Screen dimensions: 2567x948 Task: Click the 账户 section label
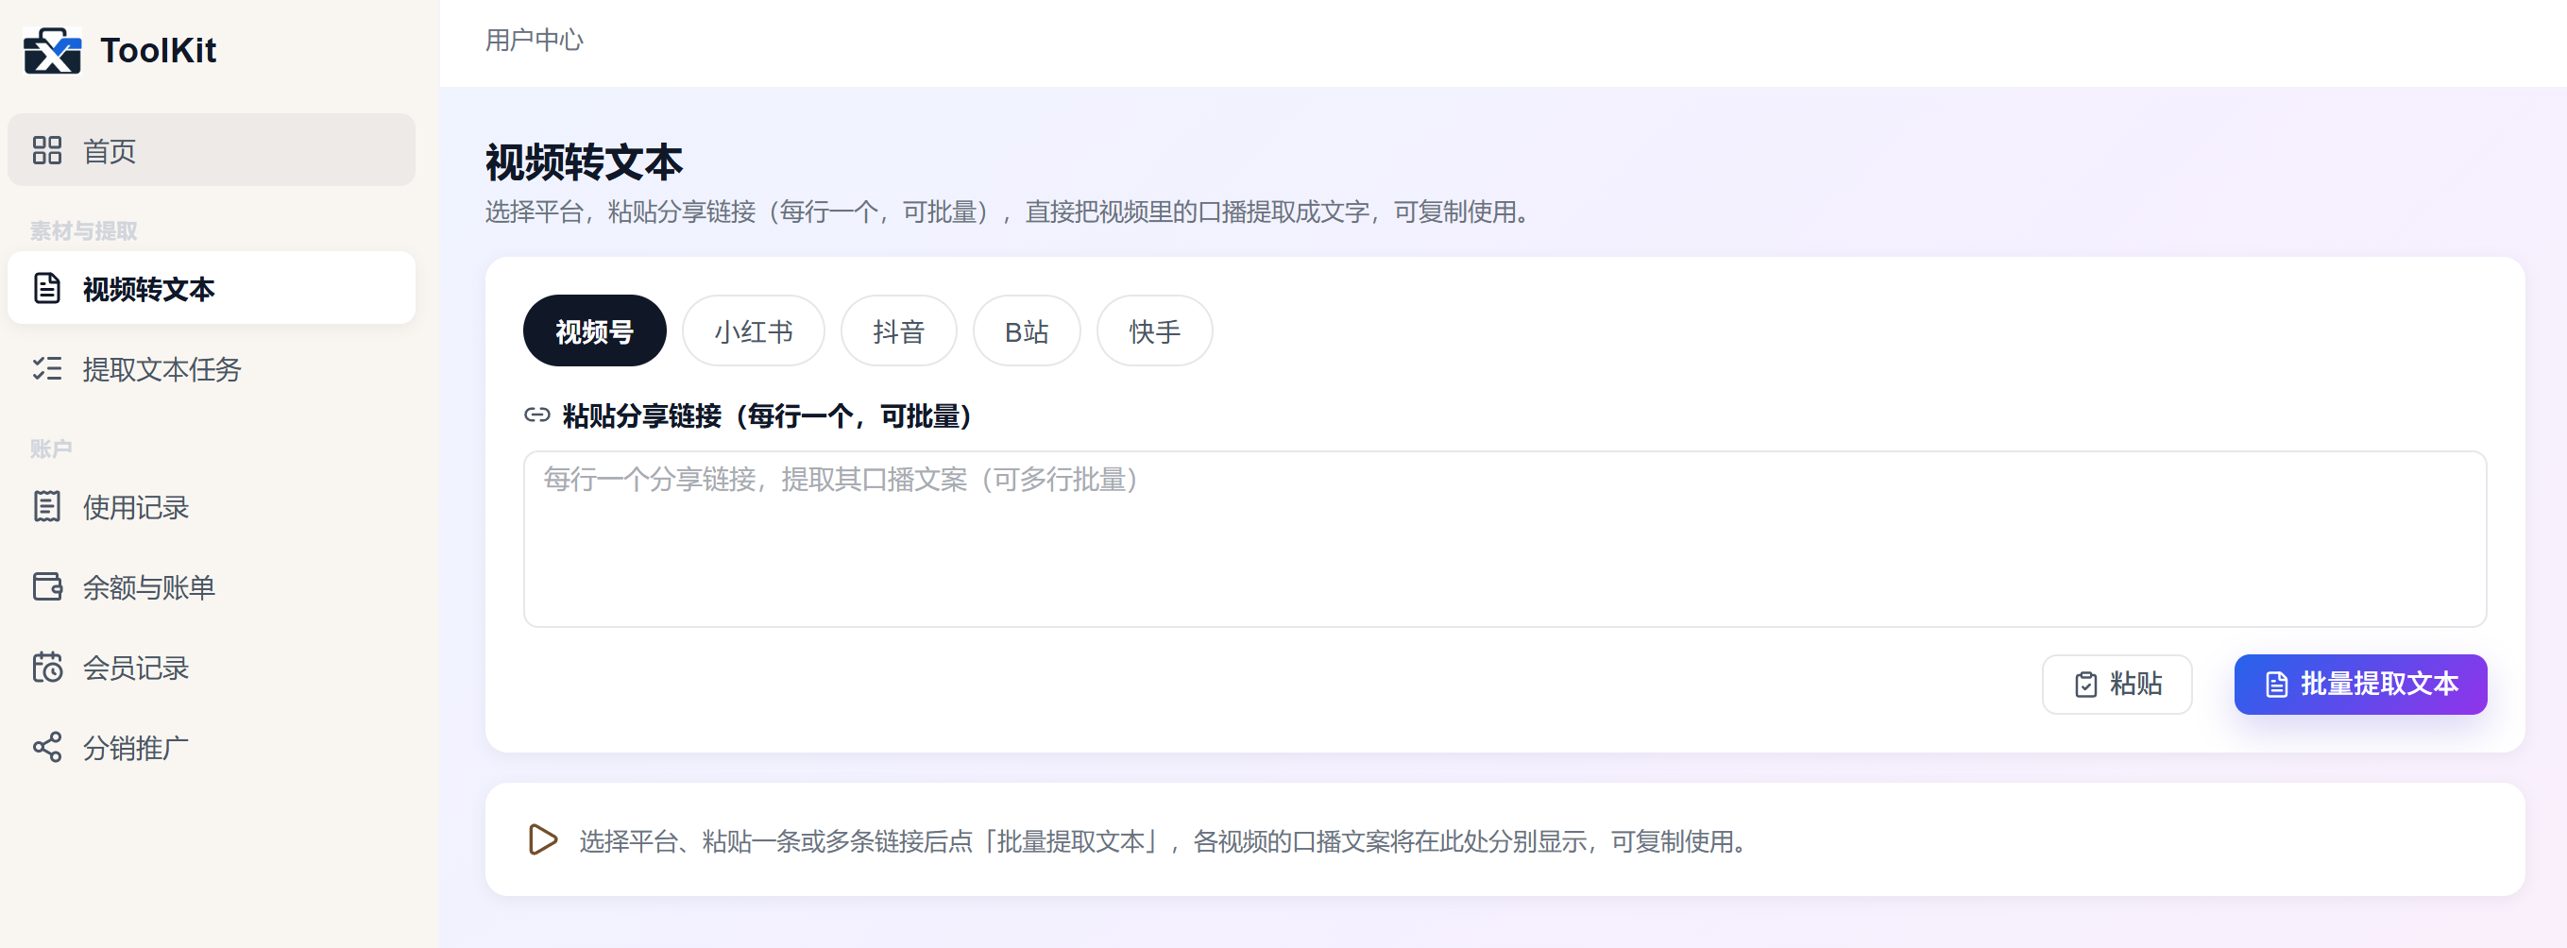(x=51, y=449)
